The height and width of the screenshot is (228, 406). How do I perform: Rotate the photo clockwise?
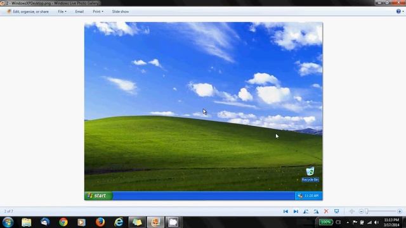click(x=316, y=211)
